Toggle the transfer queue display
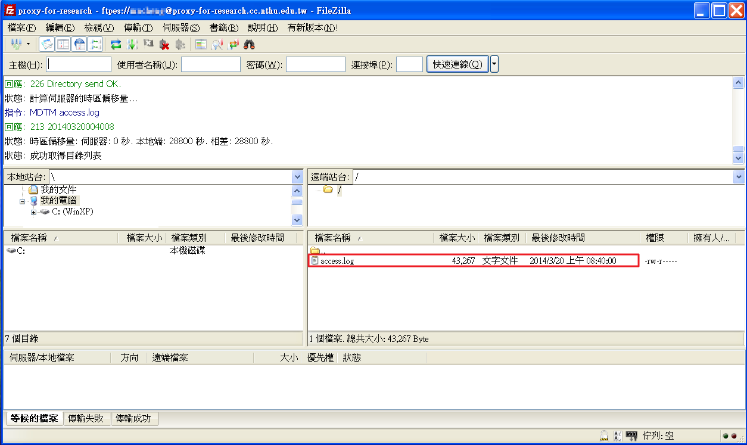Viewport: 747px width, 445px height. pos(95,44)
